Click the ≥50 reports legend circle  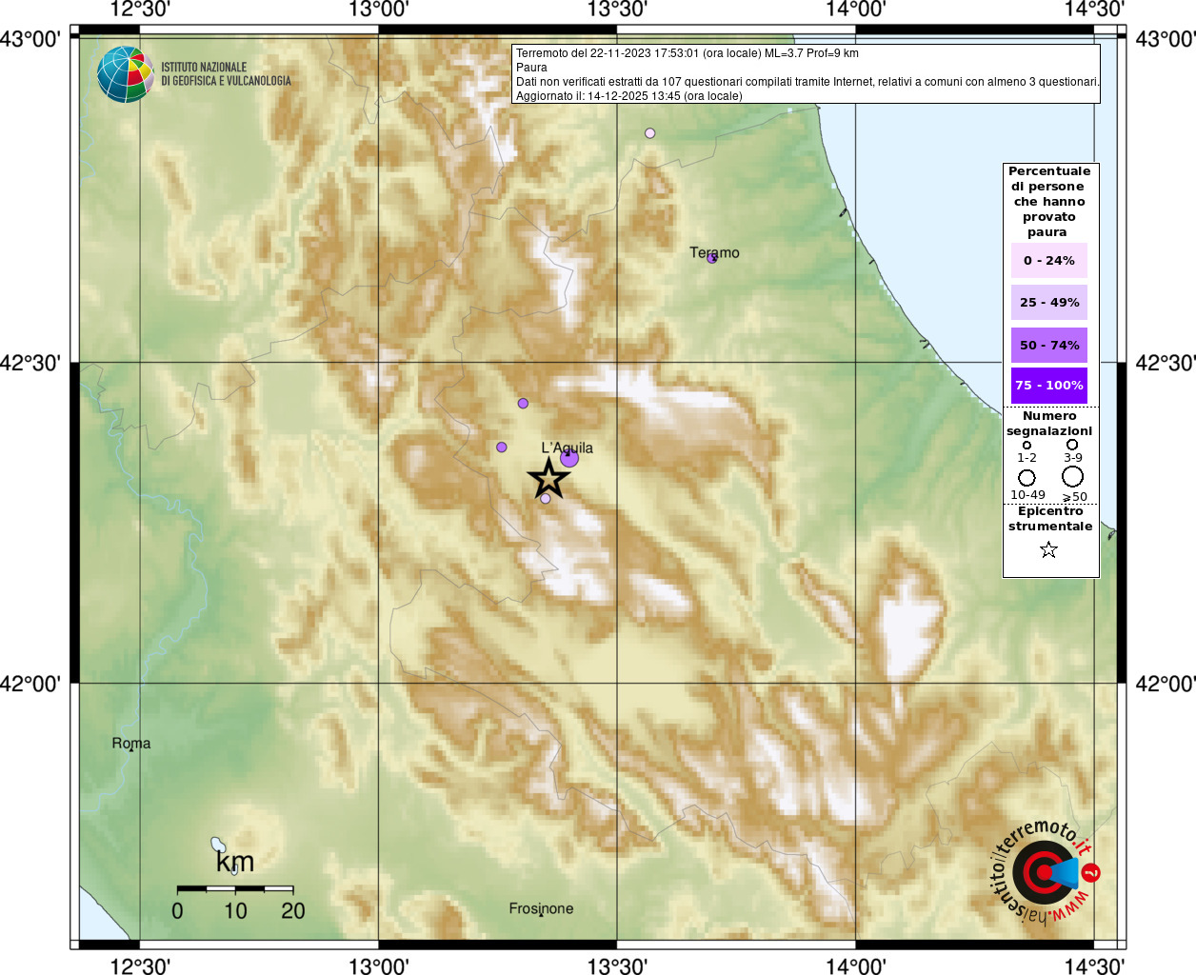point(1073,476)
